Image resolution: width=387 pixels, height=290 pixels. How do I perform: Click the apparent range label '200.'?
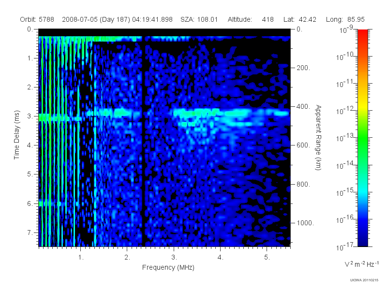click(303, 68)
